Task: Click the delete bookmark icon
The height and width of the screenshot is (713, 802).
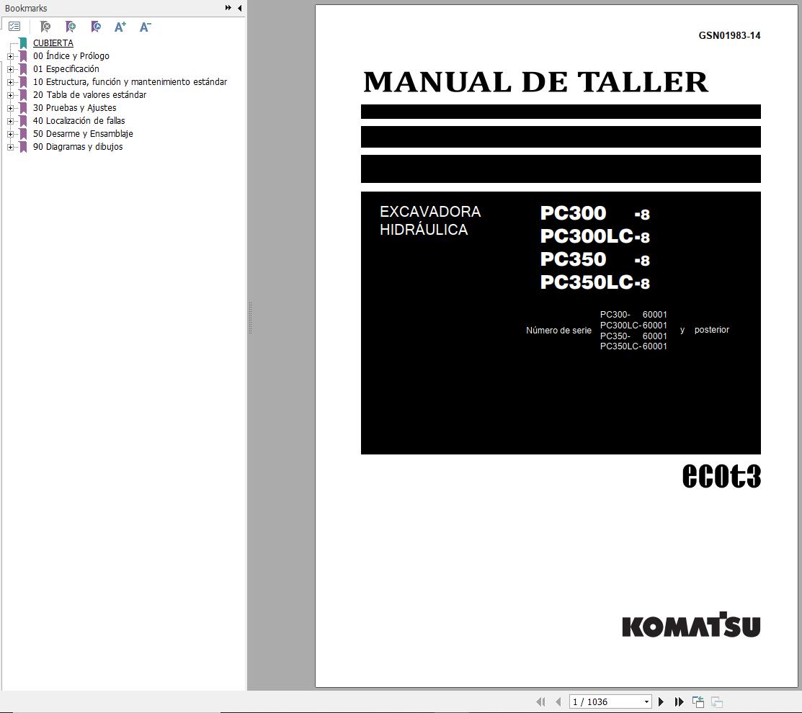Action: coord(45,27)
